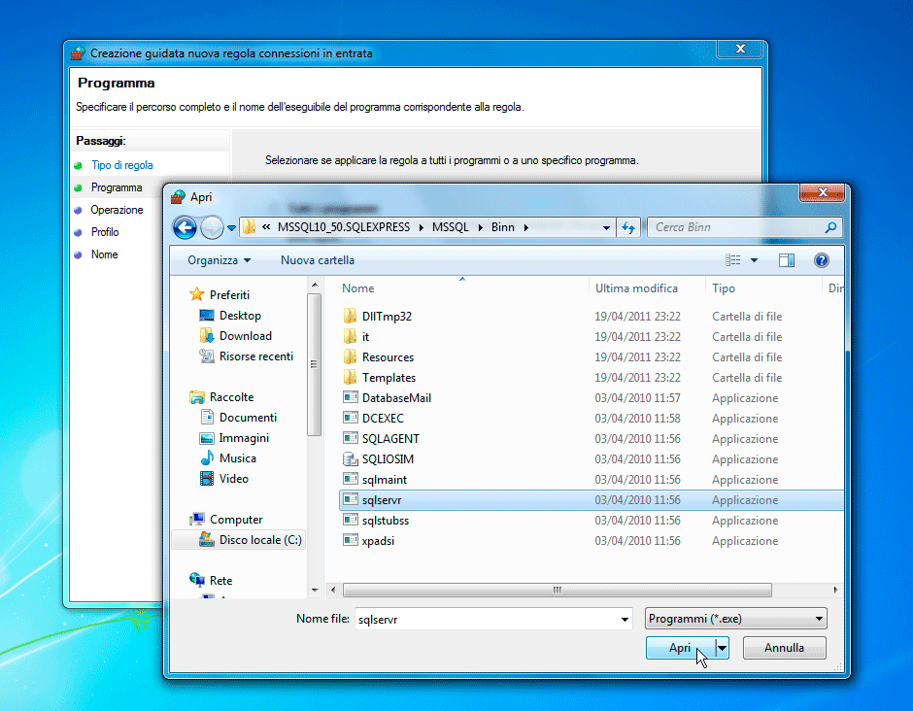Click Profilo step in wizard window
The height and width of the screenshot is (711, 913).
105,232
